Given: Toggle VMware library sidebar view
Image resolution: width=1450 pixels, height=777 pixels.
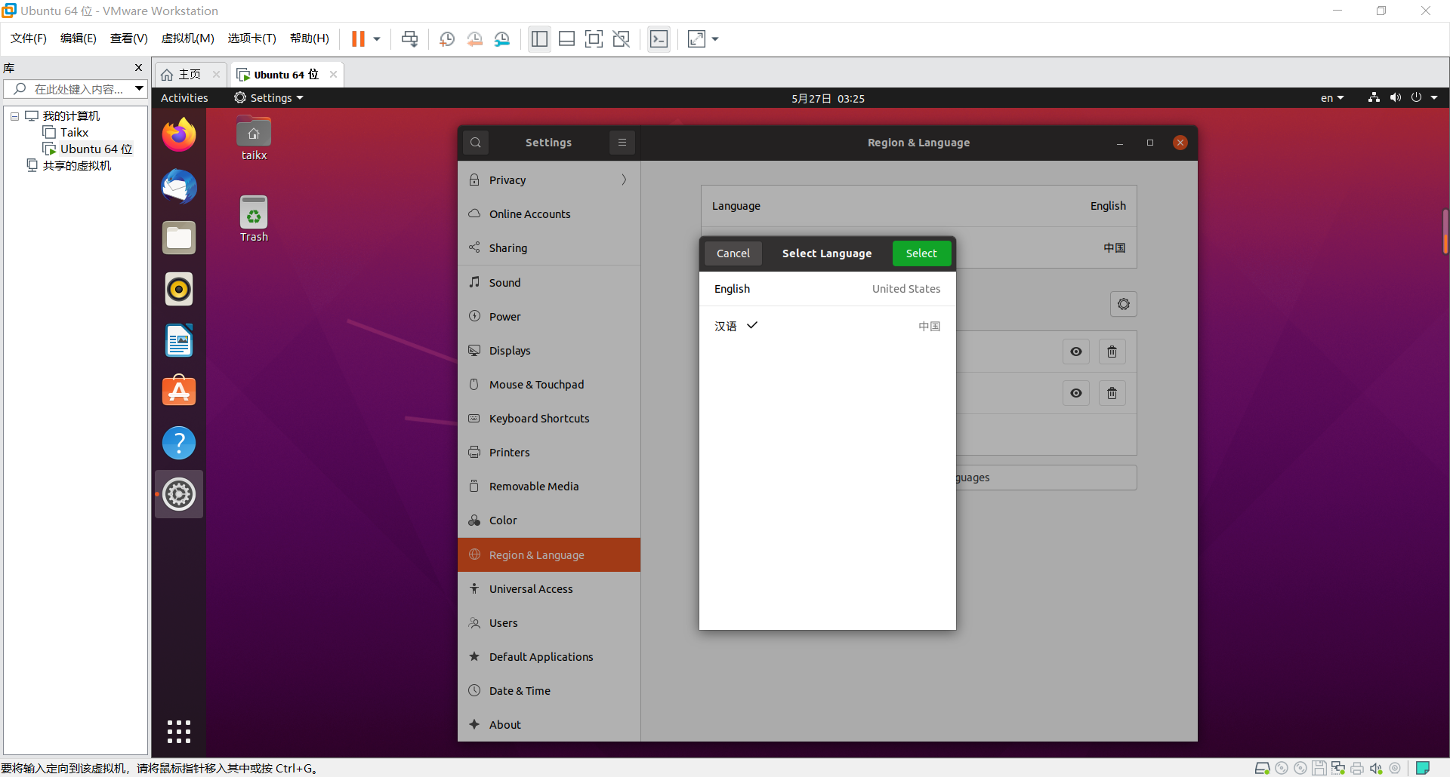Looking at the screenshot, I should 539,38.
